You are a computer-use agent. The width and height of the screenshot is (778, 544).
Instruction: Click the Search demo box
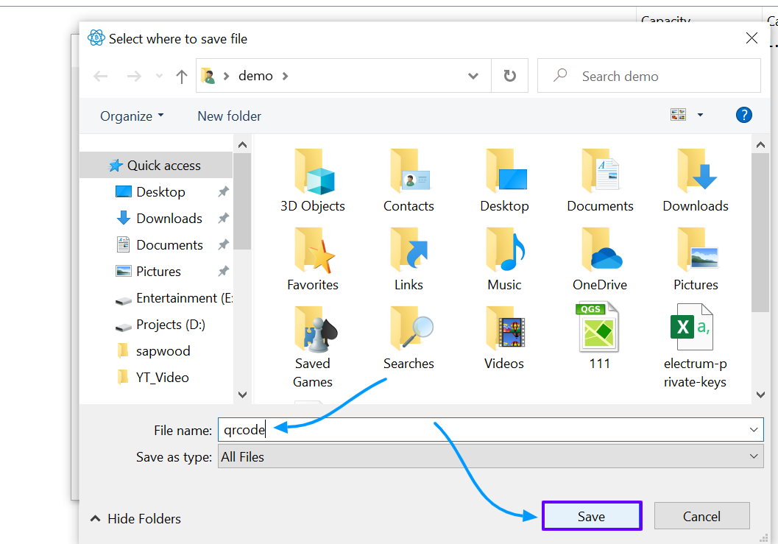pos(649,76)
